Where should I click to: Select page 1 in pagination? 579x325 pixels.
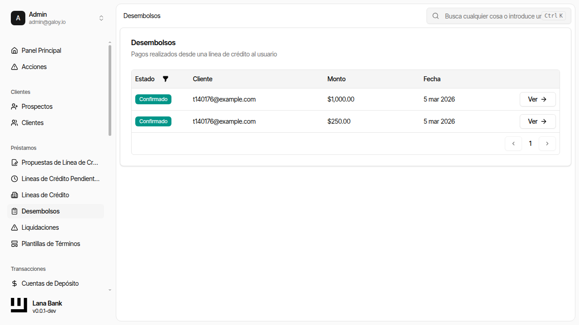click(530, 144)
